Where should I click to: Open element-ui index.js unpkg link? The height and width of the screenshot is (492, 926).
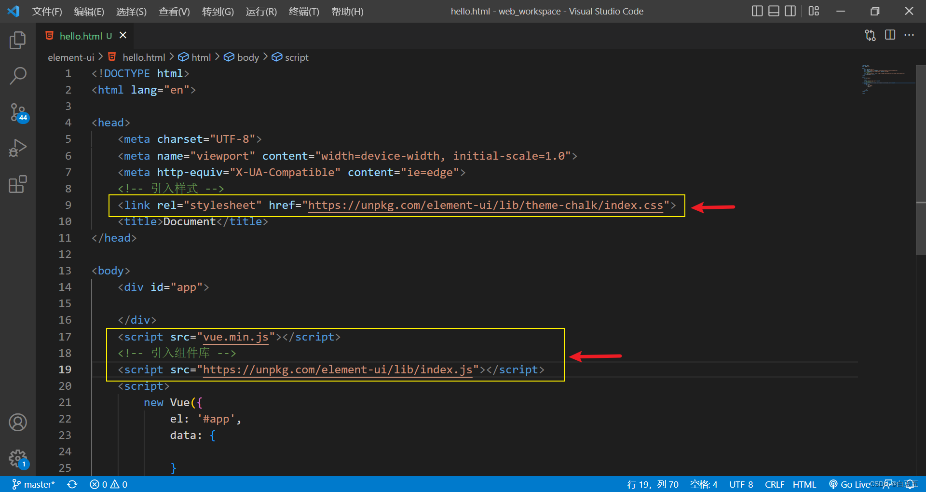(x=338, y=370)
